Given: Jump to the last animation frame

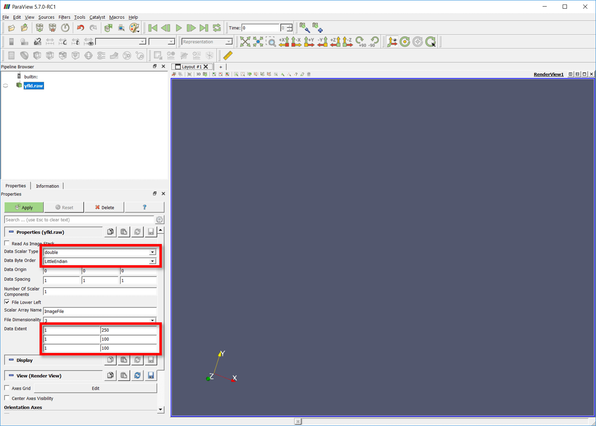Looking at the screenshot, I should (x=204, y=28).
